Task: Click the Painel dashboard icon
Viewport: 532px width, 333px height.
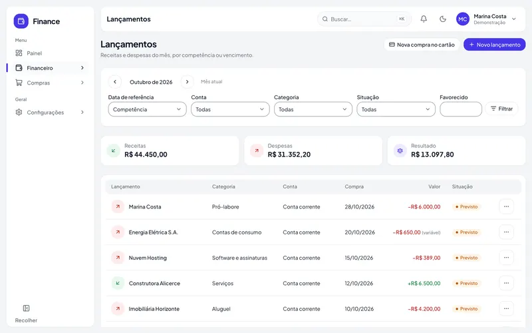Action: point(19,53)
